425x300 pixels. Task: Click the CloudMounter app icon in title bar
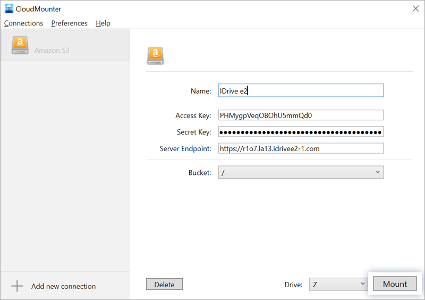9,9
